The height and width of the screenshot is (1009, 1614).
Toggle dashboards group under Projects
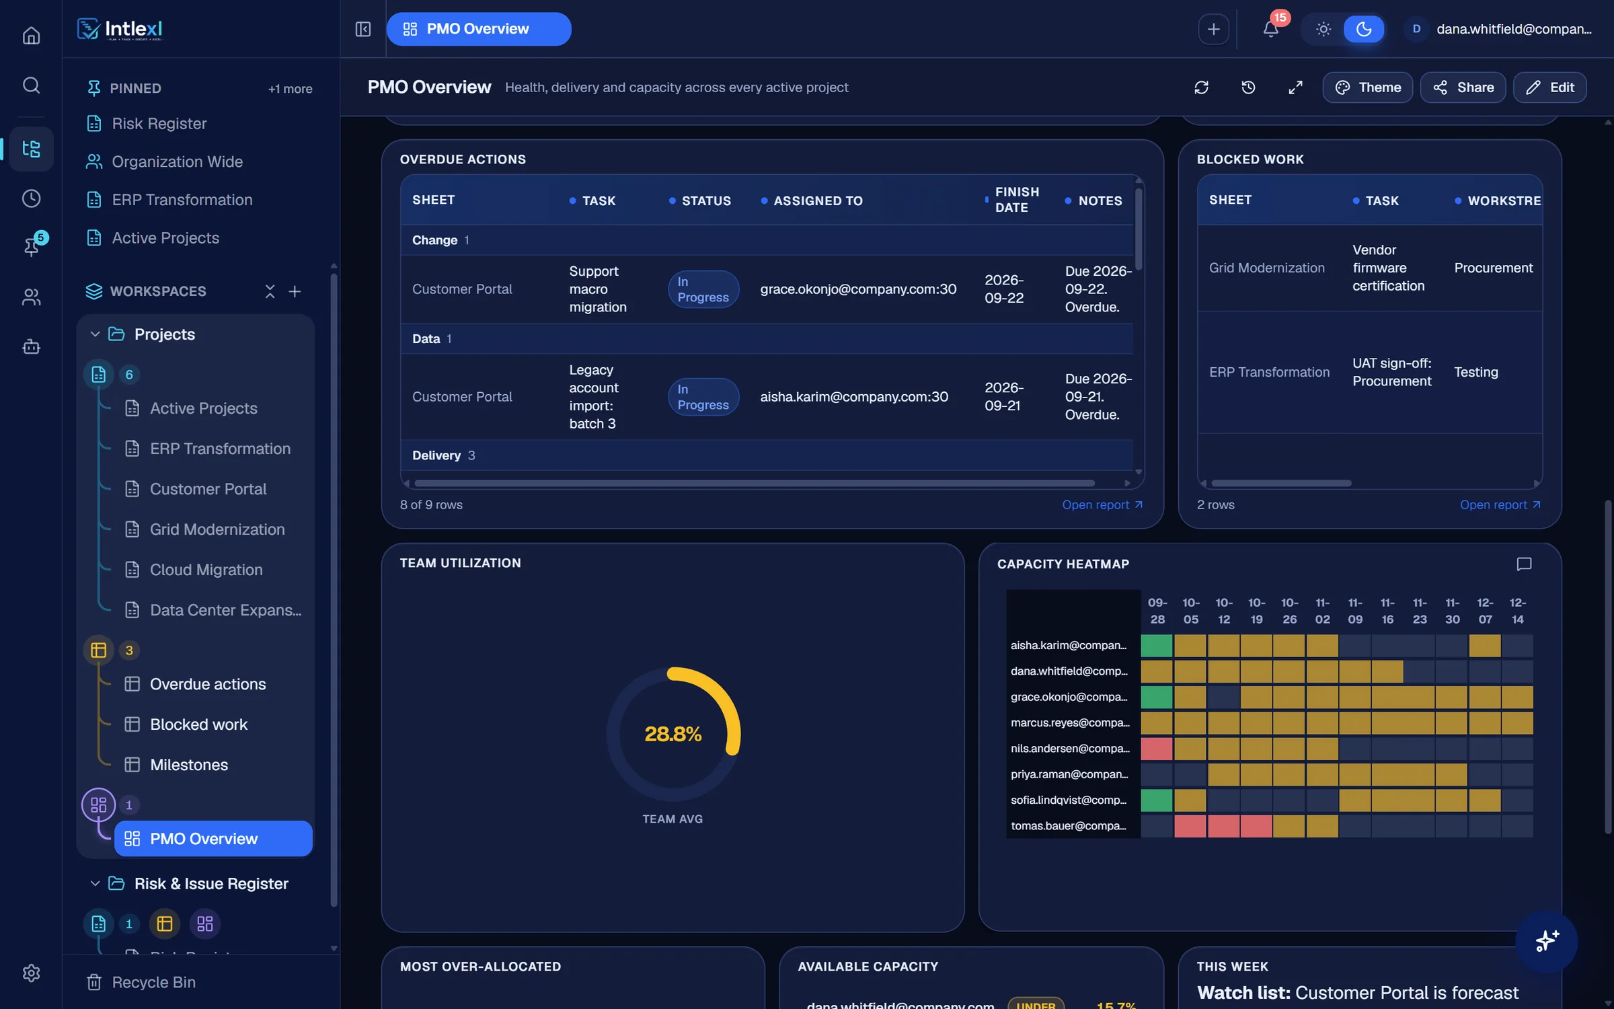[99, 805]
